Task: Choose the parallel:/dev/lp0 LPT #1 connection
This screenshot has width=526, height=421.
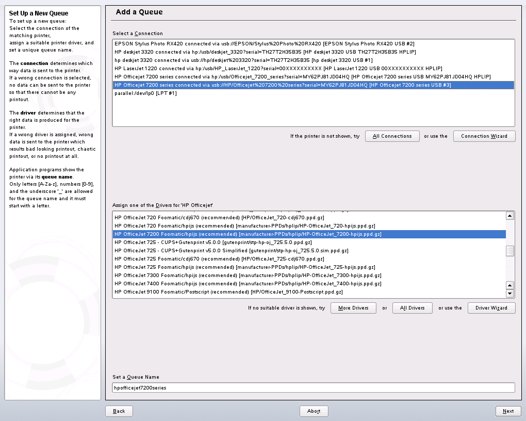Action: coord(146,93)
